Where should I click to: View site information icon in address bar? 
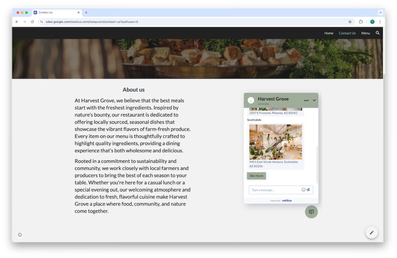[x=42, y=22]
